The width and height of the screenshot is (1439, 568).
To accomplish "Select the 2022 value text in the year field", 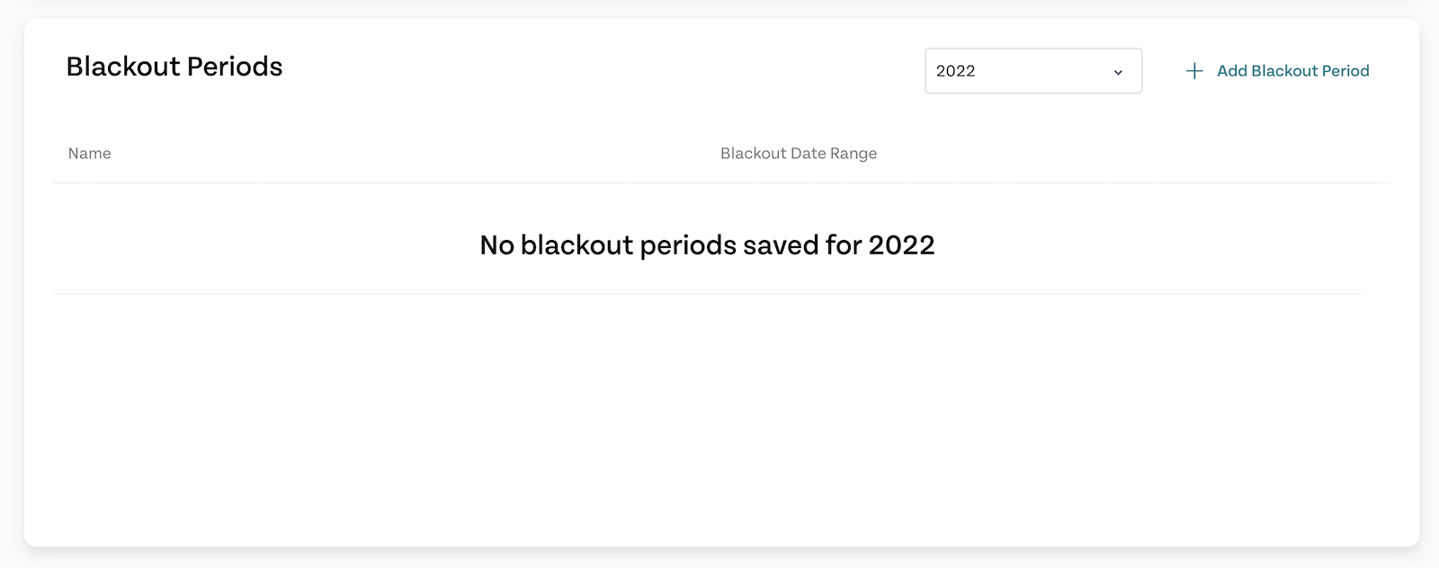I will pos(955,71).
